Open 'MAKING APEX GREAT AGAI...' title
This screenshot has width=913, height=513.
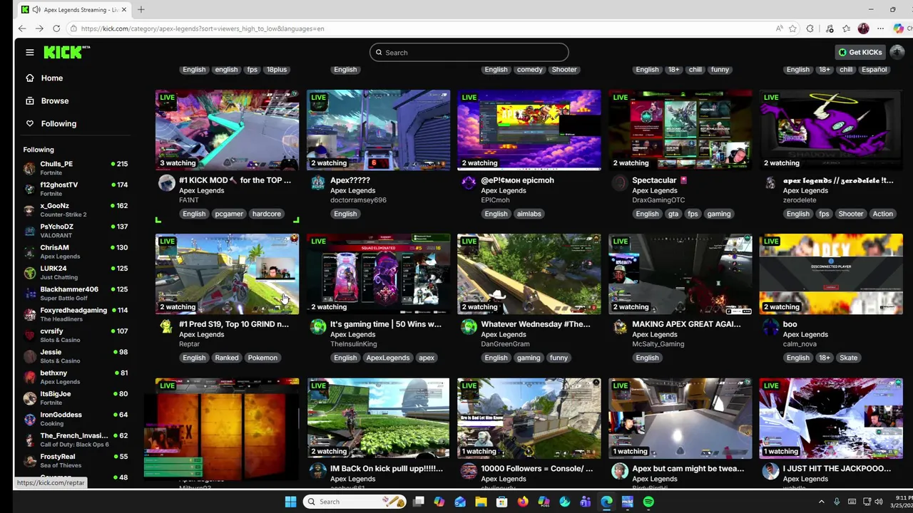tap(686, 324)
